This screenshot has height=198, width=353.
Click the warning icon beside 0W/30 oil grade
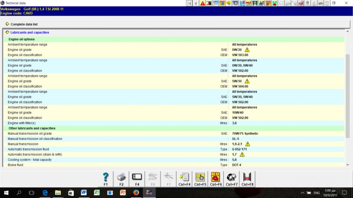click(x=247, y=50)
